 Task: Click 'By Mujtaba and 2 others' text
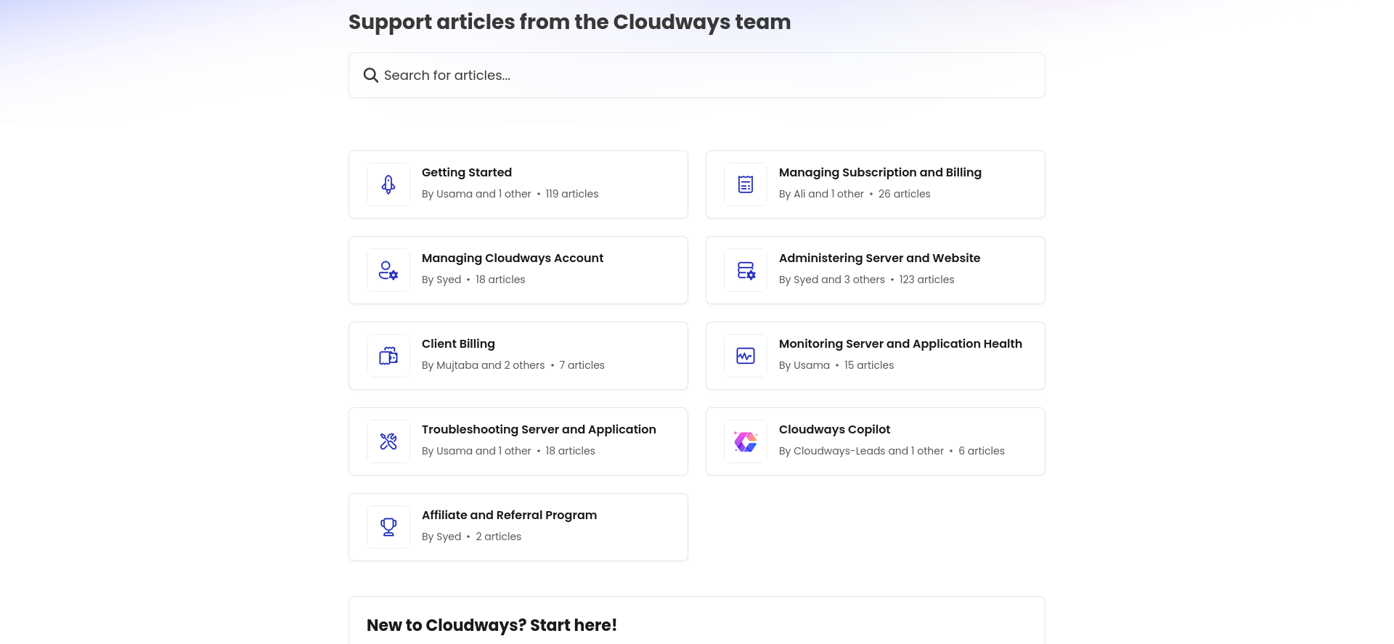point(483,365)
